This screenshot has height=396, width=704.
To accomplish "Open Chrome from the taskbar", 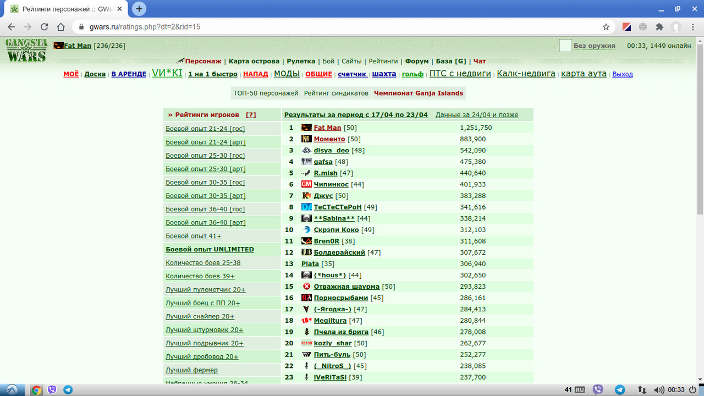I will 37,389.
